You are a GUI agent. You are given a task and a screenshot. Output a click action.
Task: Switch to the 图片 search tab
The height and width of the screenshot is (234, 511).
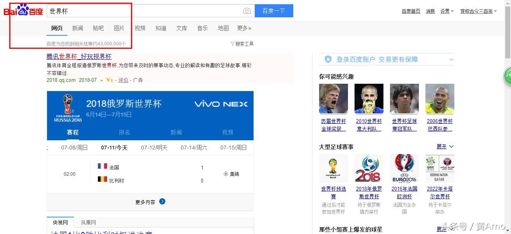pyautogui.click(x=119, y=28)
